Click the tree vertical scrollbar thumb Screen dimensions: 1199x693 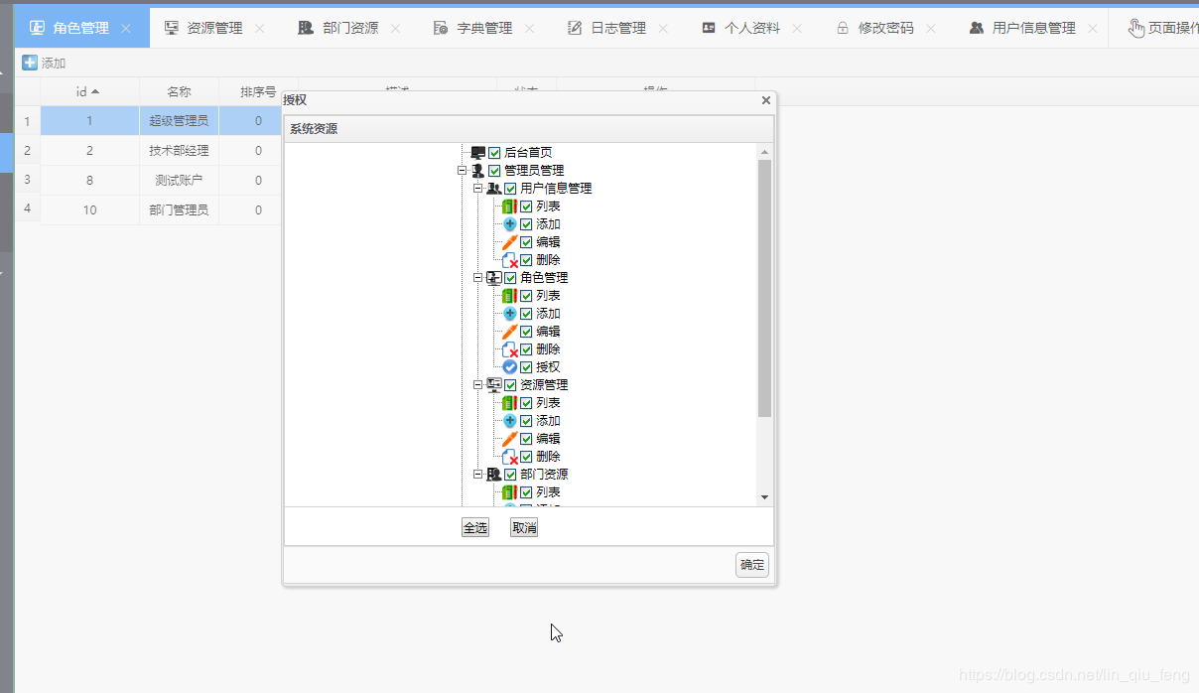(764, 288)
